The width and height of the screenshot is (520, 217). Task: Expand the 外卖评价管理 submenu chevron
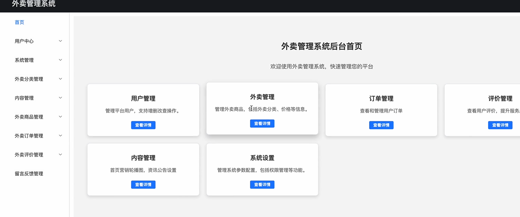point(60,154)
